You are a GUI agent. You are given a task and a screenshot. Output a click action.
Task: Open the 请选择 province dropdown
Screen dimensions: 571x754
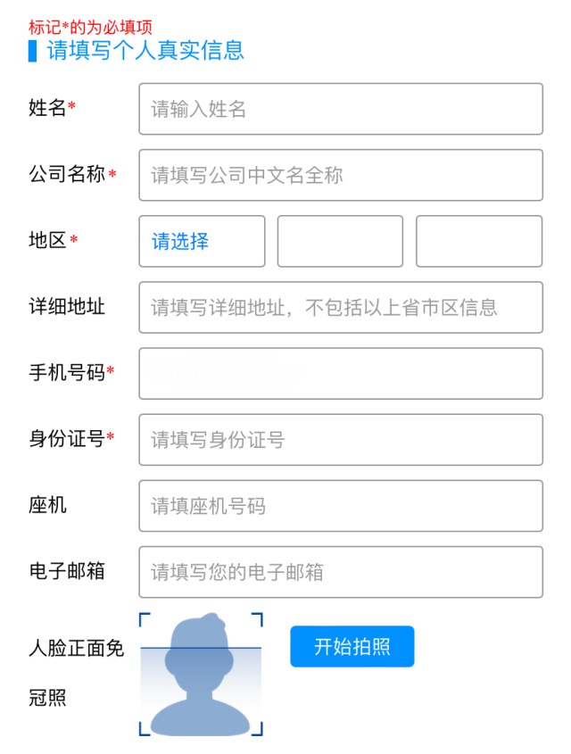202,241
